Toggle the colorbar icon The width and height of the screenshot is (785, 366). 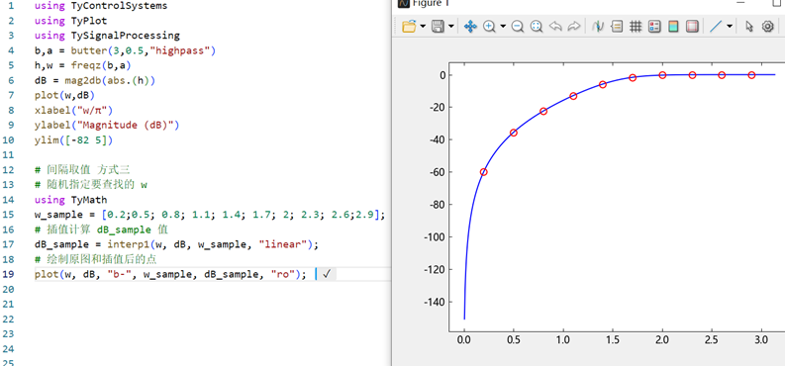[x=673, y=27]
